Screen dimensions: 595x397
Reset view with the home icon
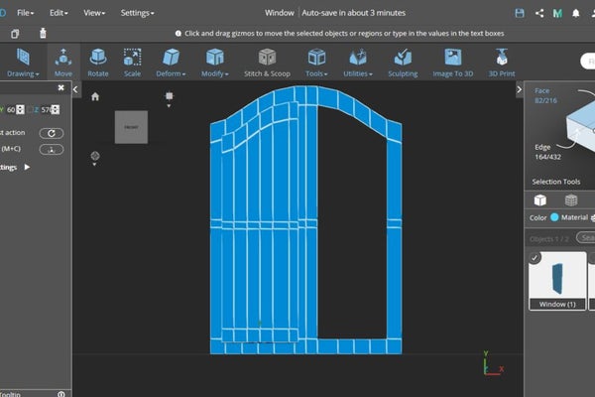95,97
